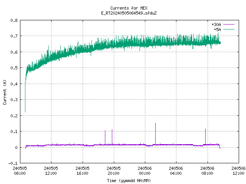
Task: Click the chart title 'Currents for MEX'
Action: coord(129,8)
